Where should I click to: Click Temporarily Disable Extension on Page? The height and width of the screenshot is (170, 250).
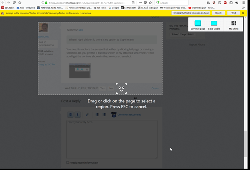pos(190,13)
